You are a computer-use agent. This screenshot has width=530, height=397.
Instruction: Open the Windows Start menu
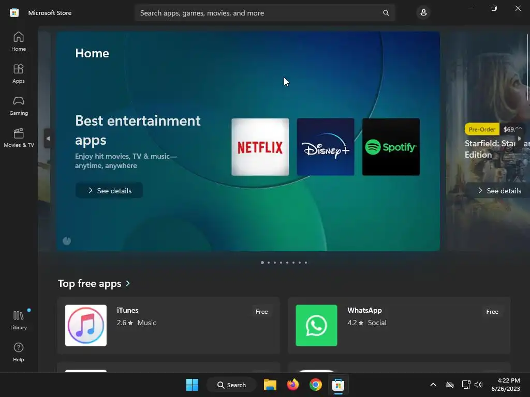pyautogui.click(x=193, y=385)
